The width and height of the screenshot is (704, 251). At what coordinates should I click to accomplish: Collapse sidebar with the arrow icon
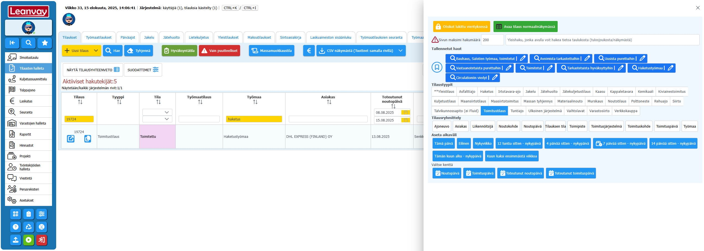pos(12,43)
